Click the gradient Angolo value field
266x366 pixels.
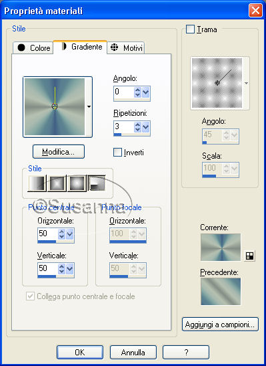[x=124, y=92]
